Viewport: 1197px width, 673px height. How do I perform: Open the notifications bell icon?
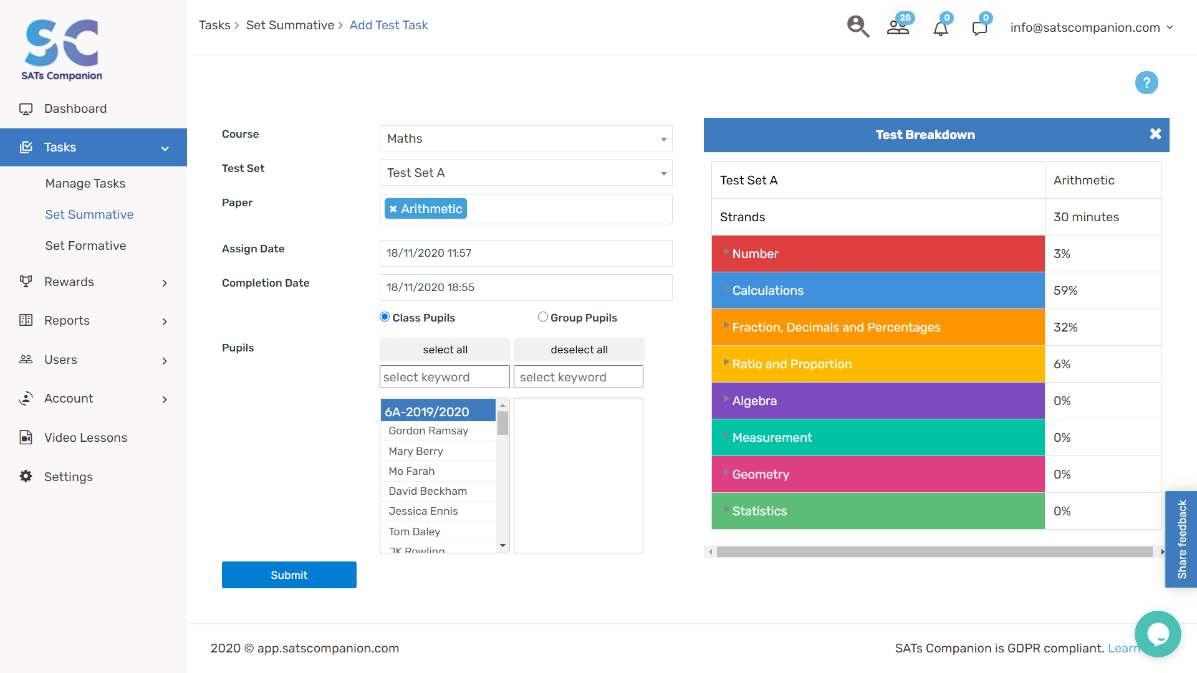coord(941,27)
